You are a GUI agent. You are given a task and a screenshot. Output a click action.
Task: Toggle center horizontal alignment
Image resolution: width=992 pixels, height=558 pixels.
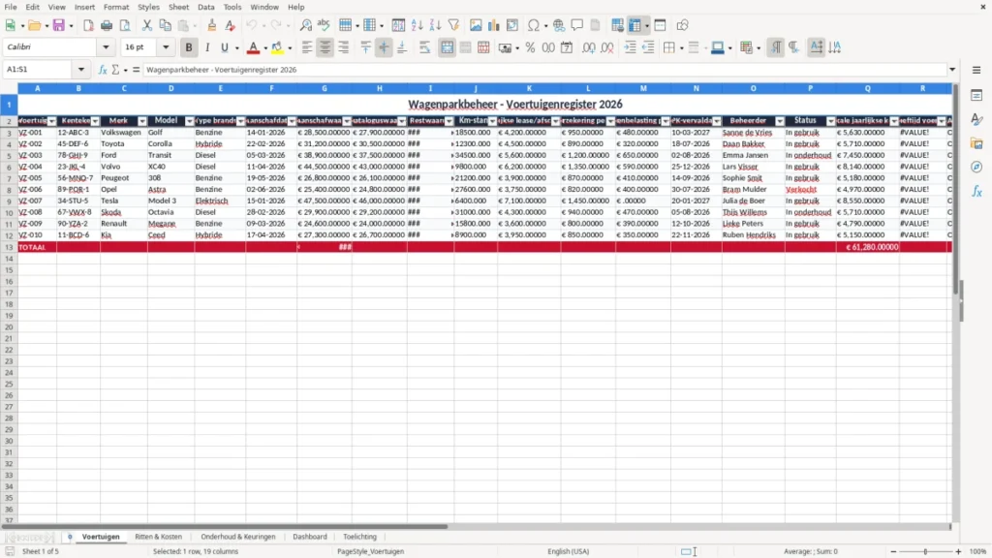(x=325, y=47)
